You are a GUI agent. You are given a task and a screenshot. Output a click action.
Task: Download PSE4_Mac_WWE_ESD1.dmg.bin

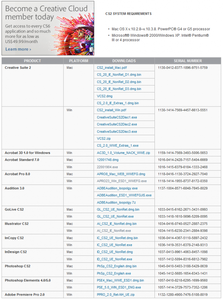point(120,281)
